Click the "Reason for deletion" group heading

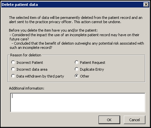[26, 55]
